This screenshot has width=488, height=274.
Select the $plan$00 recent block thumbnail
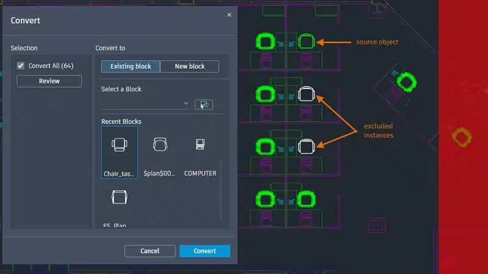point(160,152)
